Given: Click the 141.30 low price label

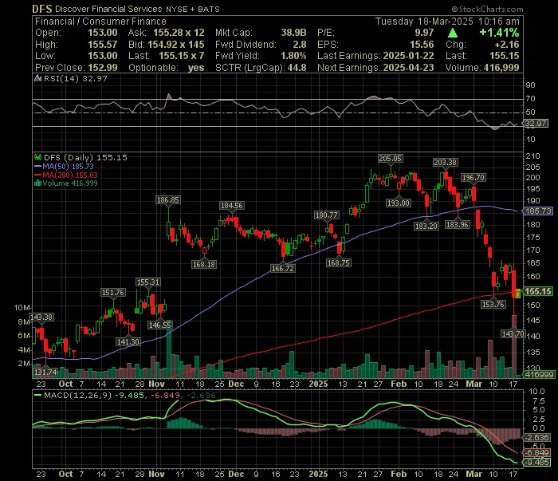Looking at the screenshot, I should (128, 341).
